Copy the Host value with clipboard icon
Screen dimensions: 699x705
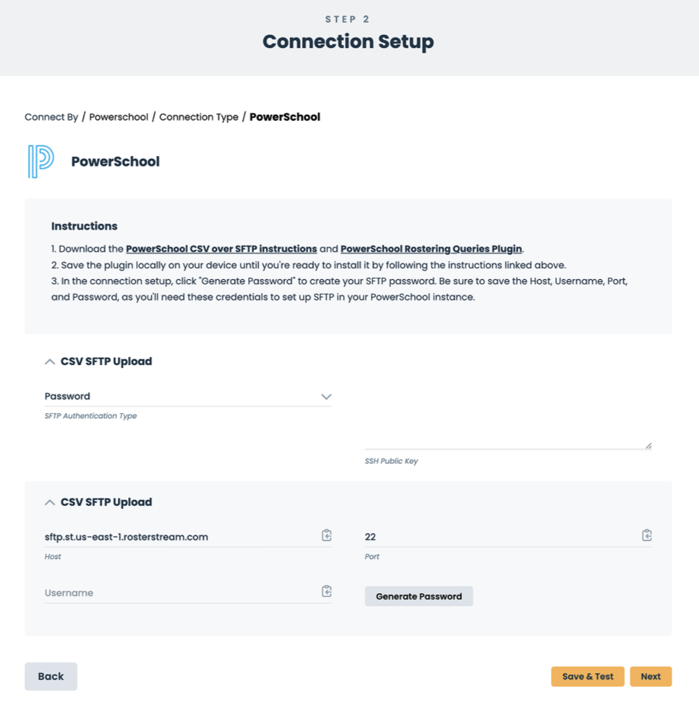pyautogui.click(x=326, y=535)
